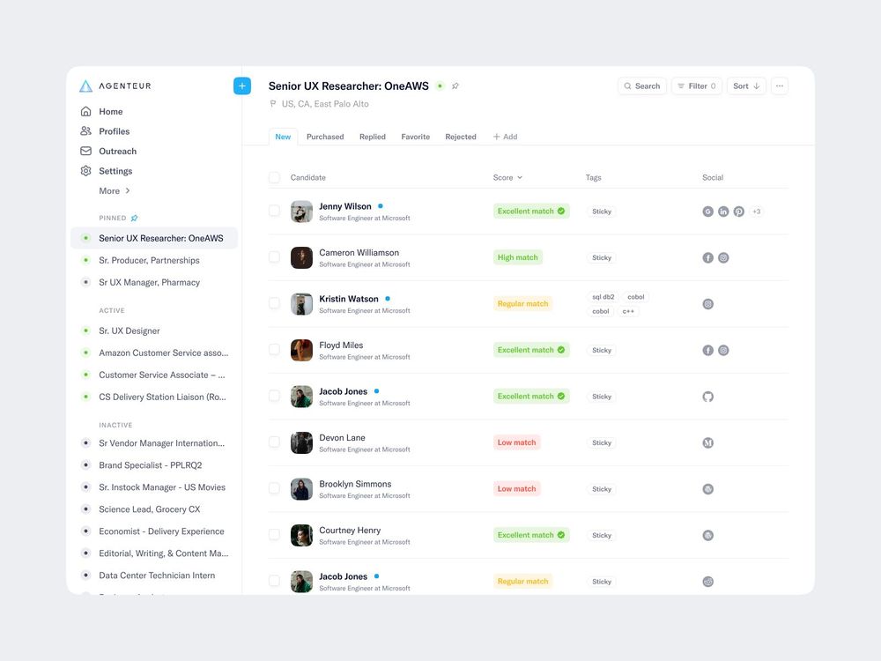Open Jenny Wilson's Pinterest icon

pyautogui.click(x=739, y=212)
